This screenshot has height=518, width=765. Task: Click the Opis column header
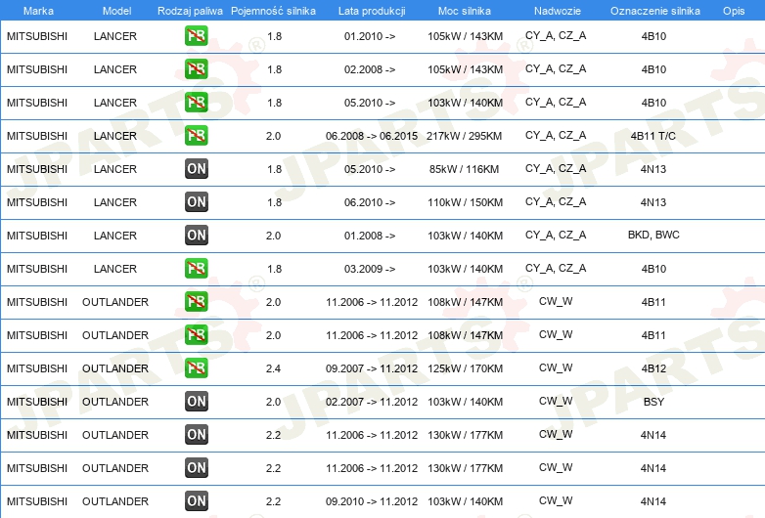point(734,11)
